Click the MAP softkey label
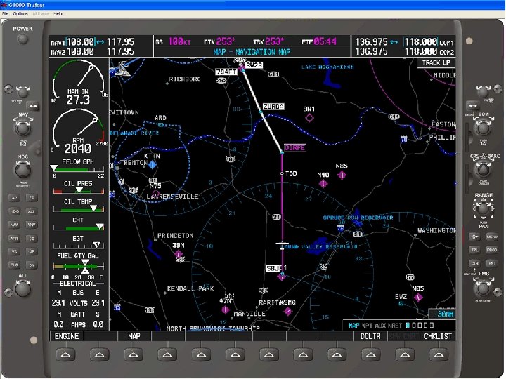Image resolution: width=506 pixels, height=379 pixels. (x=134, y=336)
